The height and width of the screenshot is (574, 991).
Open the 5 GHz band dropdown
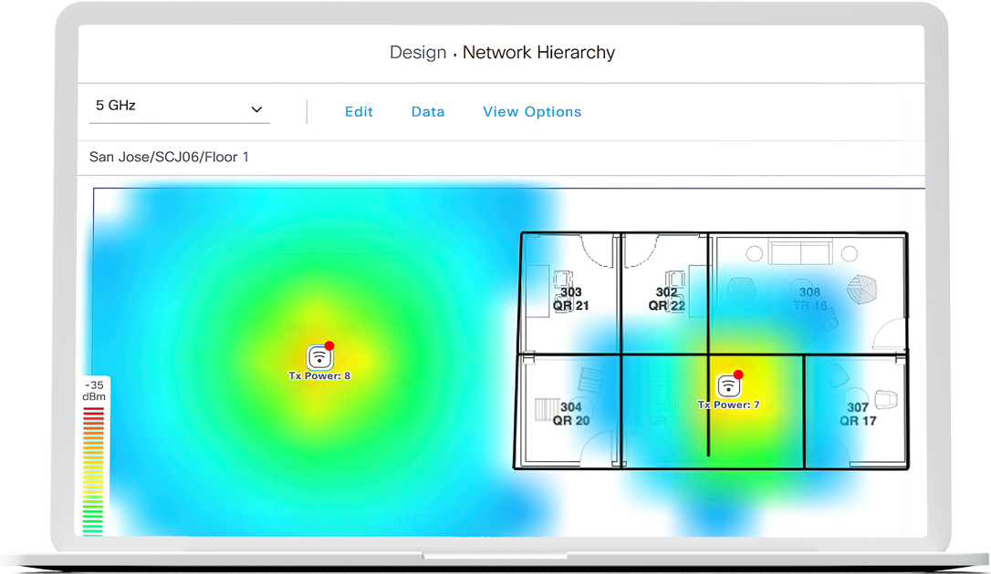179,107
